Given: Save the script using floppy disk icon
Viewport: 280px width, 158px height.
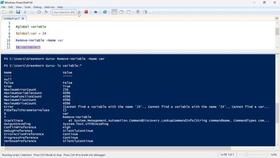Looking at the screenshot, I should [x=18, y=12].
